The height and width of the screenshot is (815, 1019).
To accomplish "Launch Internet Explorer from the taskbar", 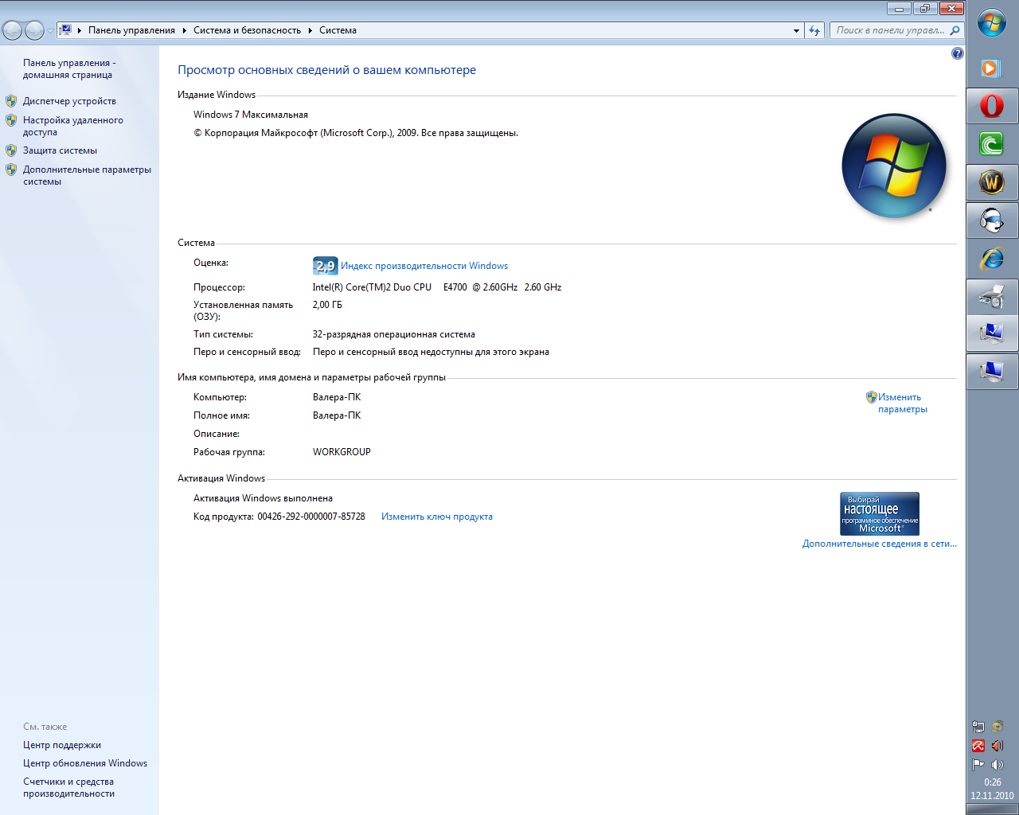I will click(x=991, y=258).
